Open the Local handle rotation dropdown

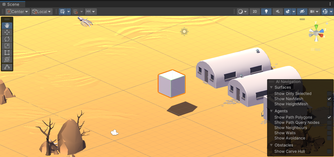point(42,11)
